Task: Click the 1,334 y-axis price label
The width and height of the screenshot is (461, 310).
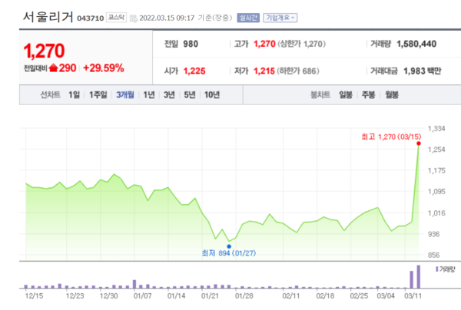Action: tap(436, 129)
